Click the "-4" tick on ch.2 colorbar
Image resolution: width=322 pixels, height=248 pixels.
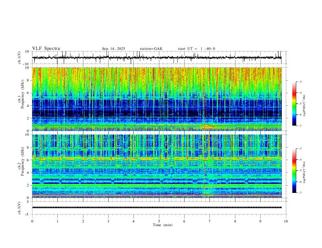tap(300, 160)
